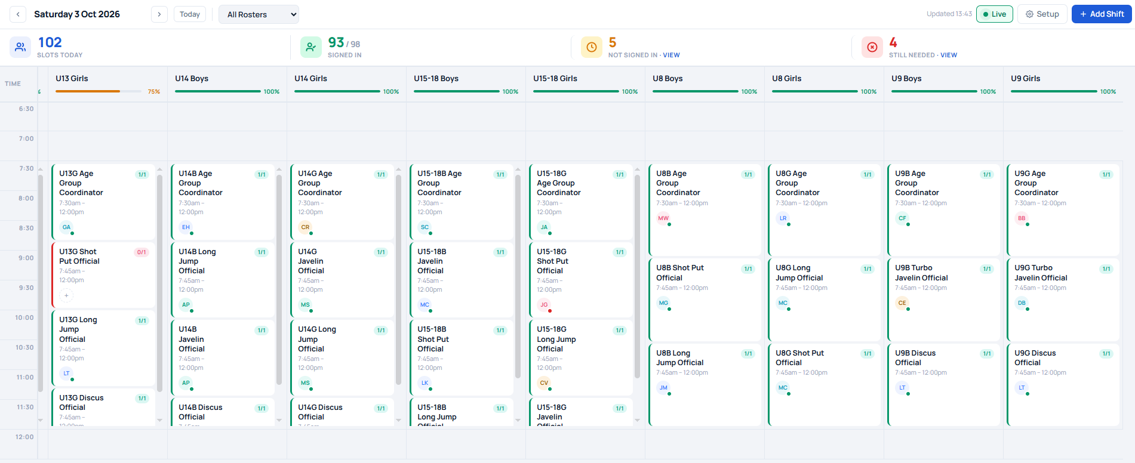Click U14 Girls column scrollbar thumb

click(x=398, y=279)
